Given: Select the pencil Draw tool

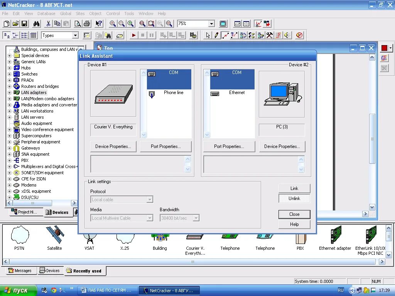Looking at the screenshot, I should [216, 35].
